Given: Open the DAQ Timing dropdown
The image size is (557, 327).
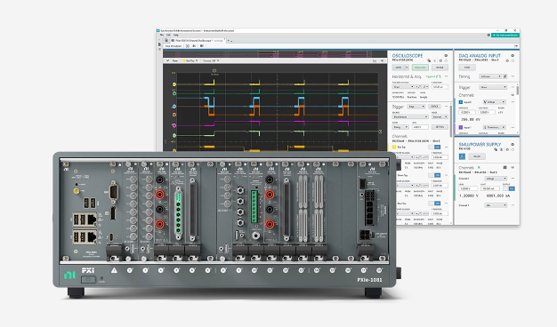Looking at the screenshot, I should pos(490,76).
